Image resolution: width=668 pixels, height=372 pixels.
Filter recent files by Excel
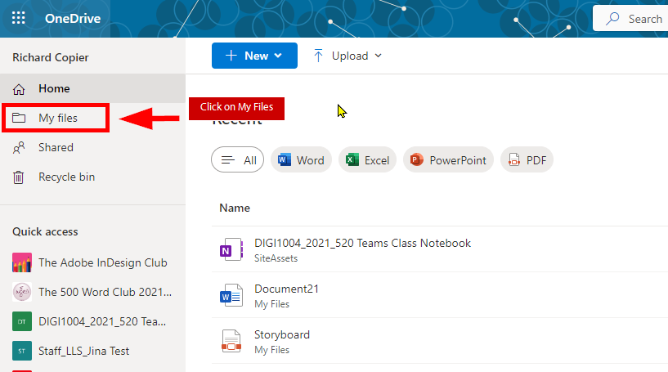367,159
